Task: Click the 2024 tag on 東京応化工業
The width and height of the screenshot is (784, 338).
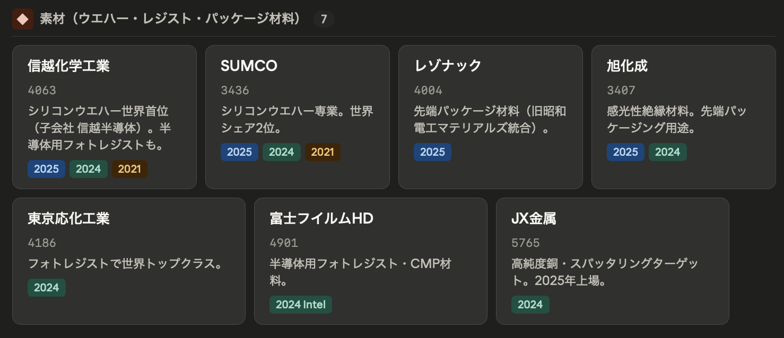Action: pos(47,288)
